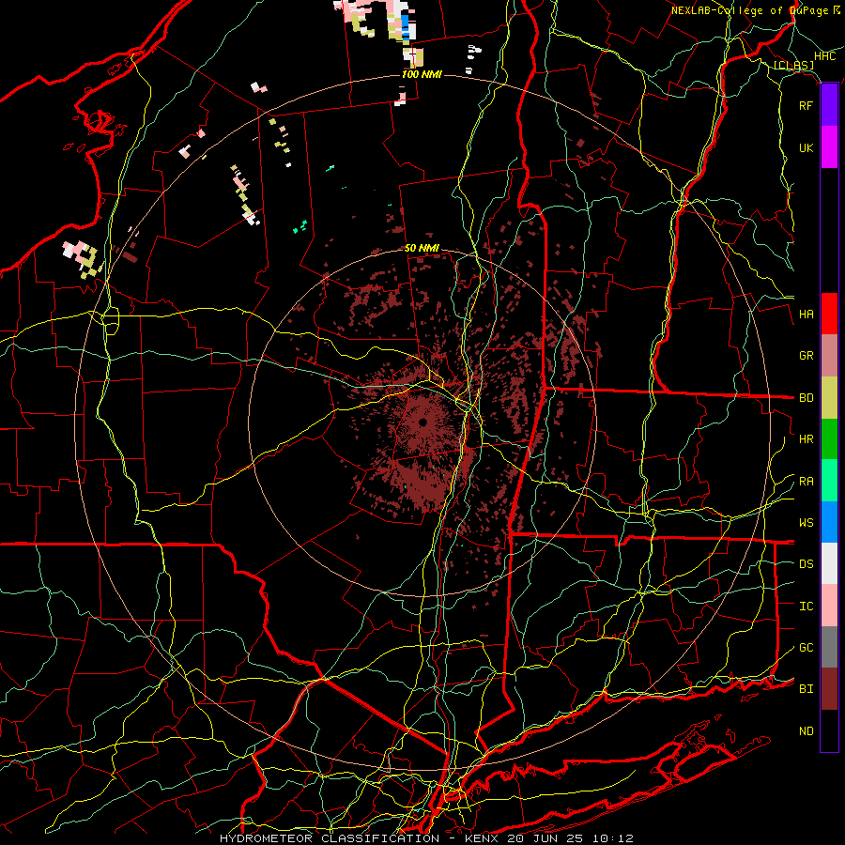
Task: Click the HR legend label
Action: pyautogui.click(x=806, y=439)
